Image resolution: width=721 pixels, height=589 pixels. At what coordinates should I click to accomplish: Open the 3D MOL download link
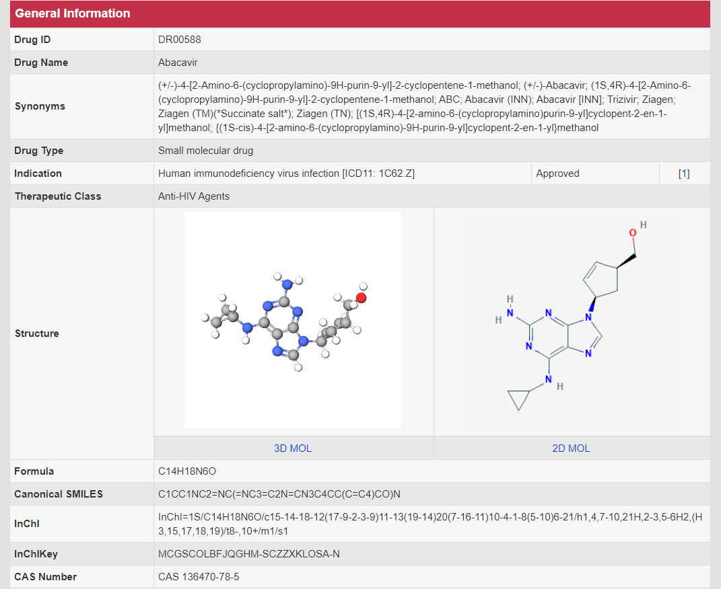(293, 448)
